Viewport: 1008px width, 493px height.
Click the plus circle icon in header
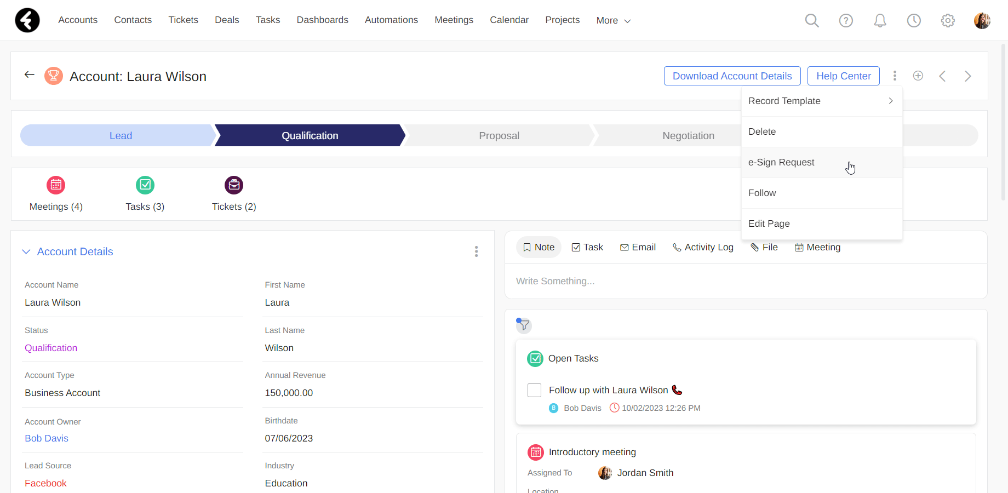(x=918, y=76)
